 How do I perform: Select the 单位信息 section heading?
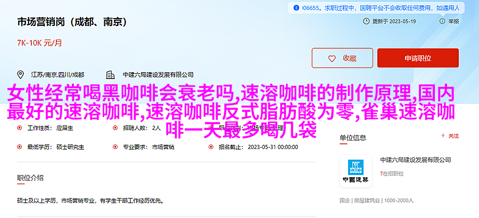(x=353, y=137)
